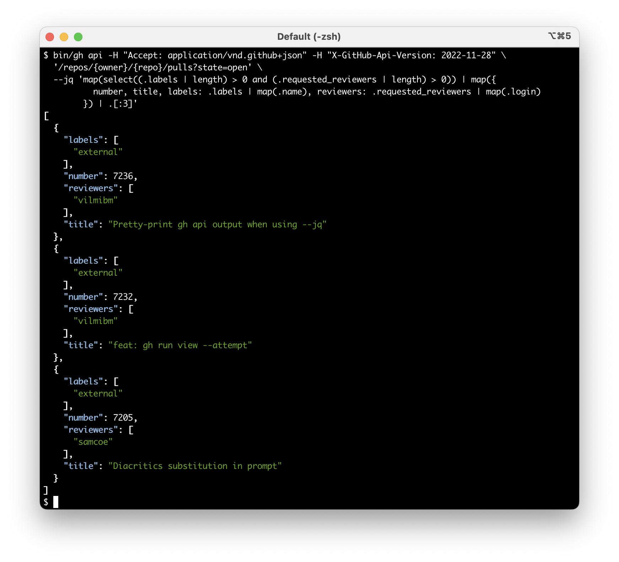Viewport: 619px width, 562px height.
Task: Click the PR number 7236
Action: click(123, 176)
